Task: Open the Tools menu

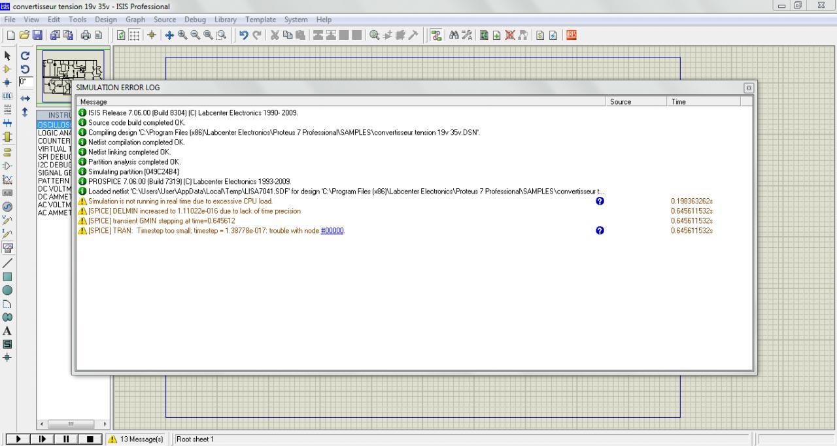Action: coord(77,20)
